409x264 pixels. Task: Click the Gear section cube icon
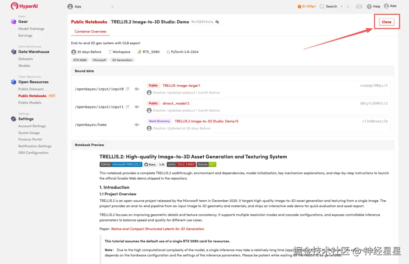click(x=14, y=22)
